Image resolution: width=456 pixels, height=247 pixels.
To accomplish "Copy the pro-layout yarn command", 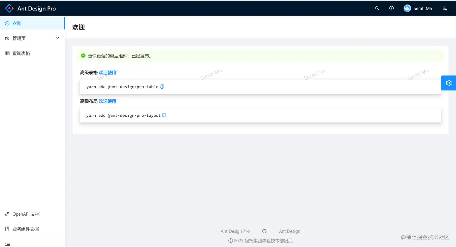I will pyautogui.click(x=164, y=115).
